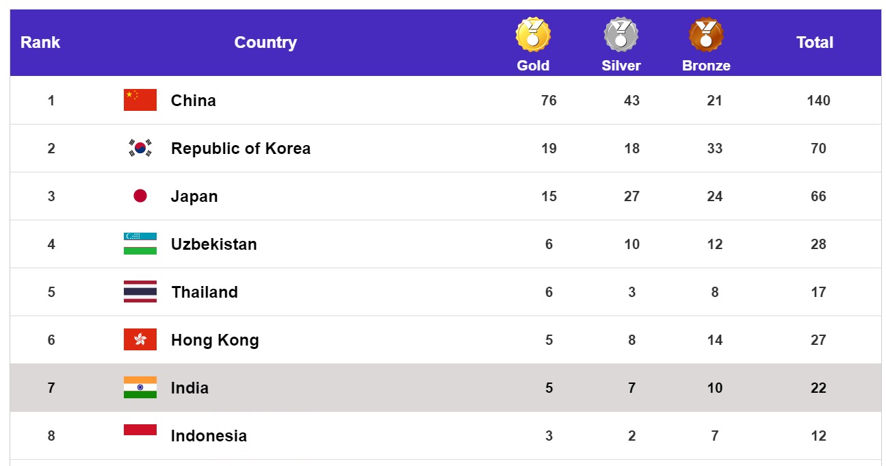The width and height of the screenshot is (886, 466).
Task: Open the China country name link
Action: (x=193, y=101)
